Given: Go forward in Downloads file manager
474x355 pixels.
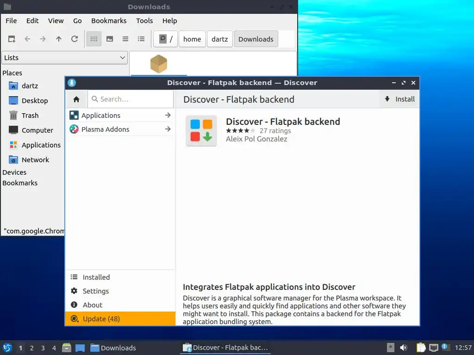Looking at the screenshot, I should [43, 39].
